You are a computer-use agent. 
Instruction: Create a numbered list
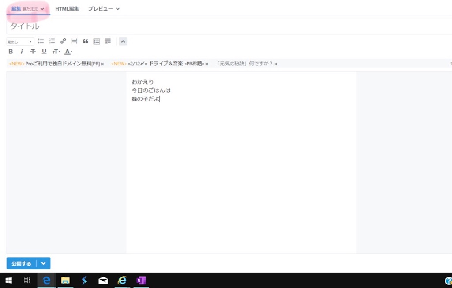pyautogui.click(x=52, y=41)
